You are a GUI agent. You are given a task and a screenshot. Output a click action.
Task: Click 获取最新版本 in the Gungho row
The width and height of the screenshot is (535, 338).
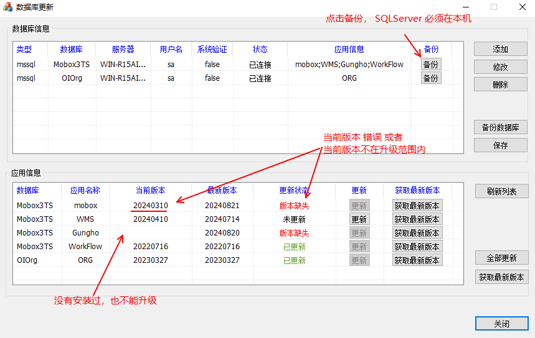coord(417,233)
